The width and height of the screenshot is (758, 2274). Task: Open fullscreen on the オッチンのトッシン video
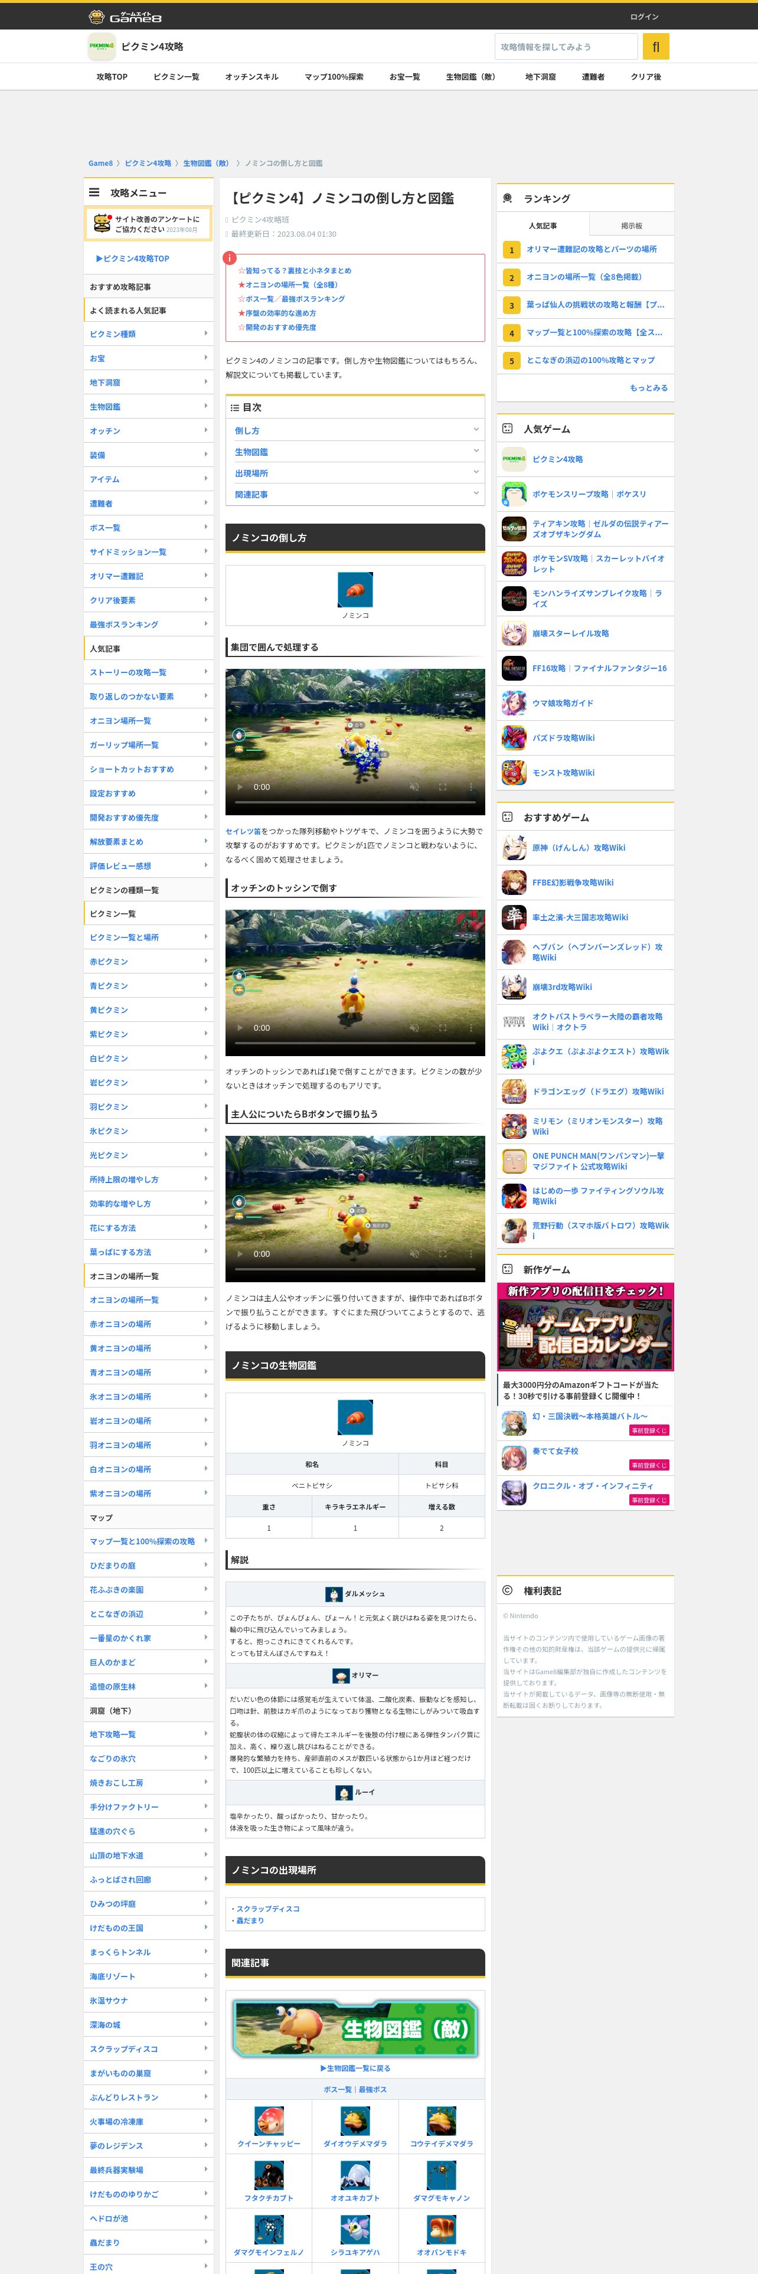pos(442,1028)
